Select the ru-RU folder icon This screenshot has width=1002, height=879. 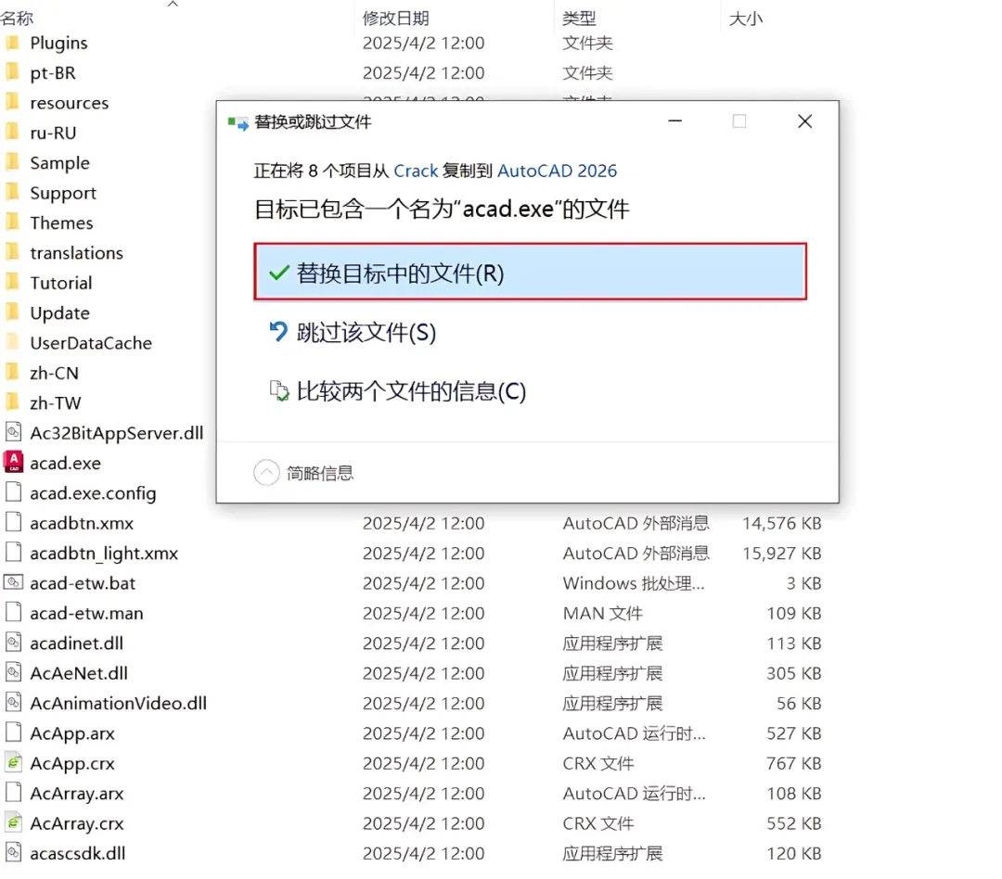13,133
